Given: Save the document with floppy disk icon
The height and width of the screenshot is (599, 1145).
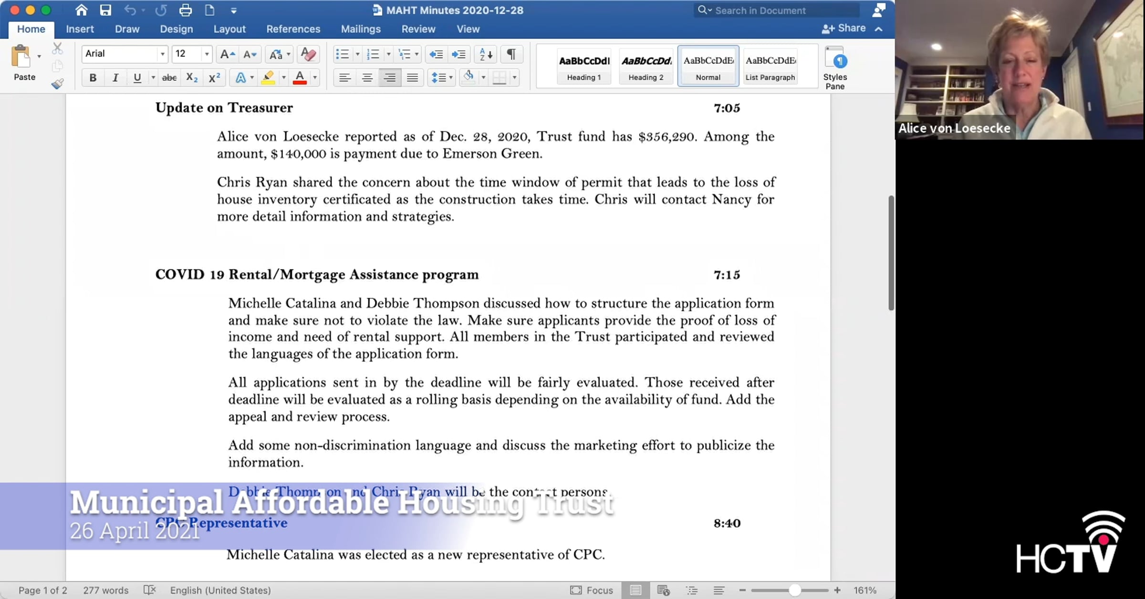Looking at the screenshot, I should click(105, 10).
